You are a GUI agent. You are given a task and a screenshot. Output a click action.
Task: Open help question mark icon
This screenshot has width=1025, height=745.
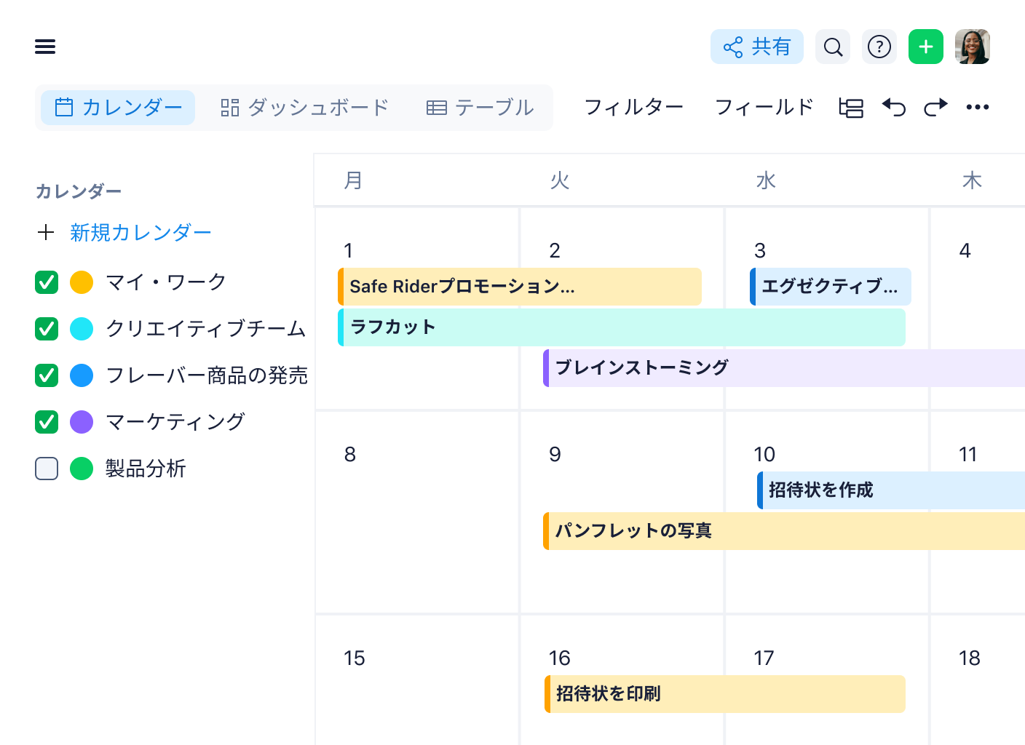(879, 47)
